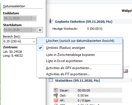This screenshot has height=105, width=132.
Task: Select Activities als FIT exportieren
Action: [x=79, y=74]
